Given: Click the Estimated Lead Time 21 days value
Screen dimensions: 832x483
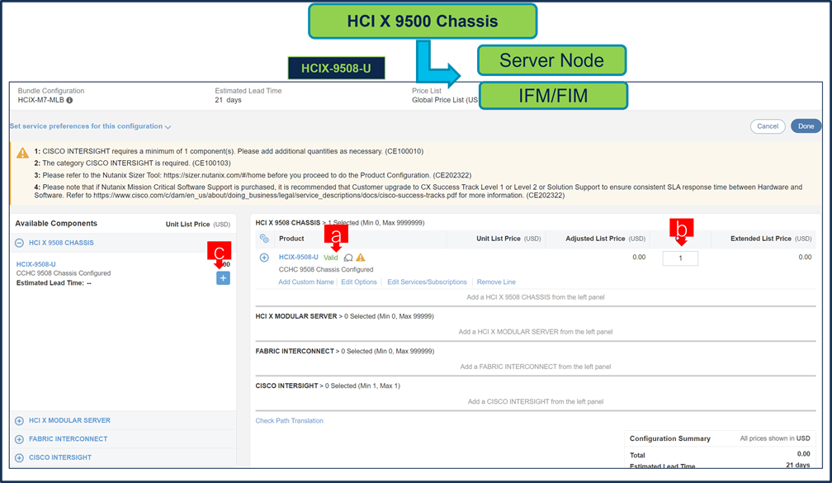Looking at the screenshot, I should pyautogui.click(x=228, y=100).
